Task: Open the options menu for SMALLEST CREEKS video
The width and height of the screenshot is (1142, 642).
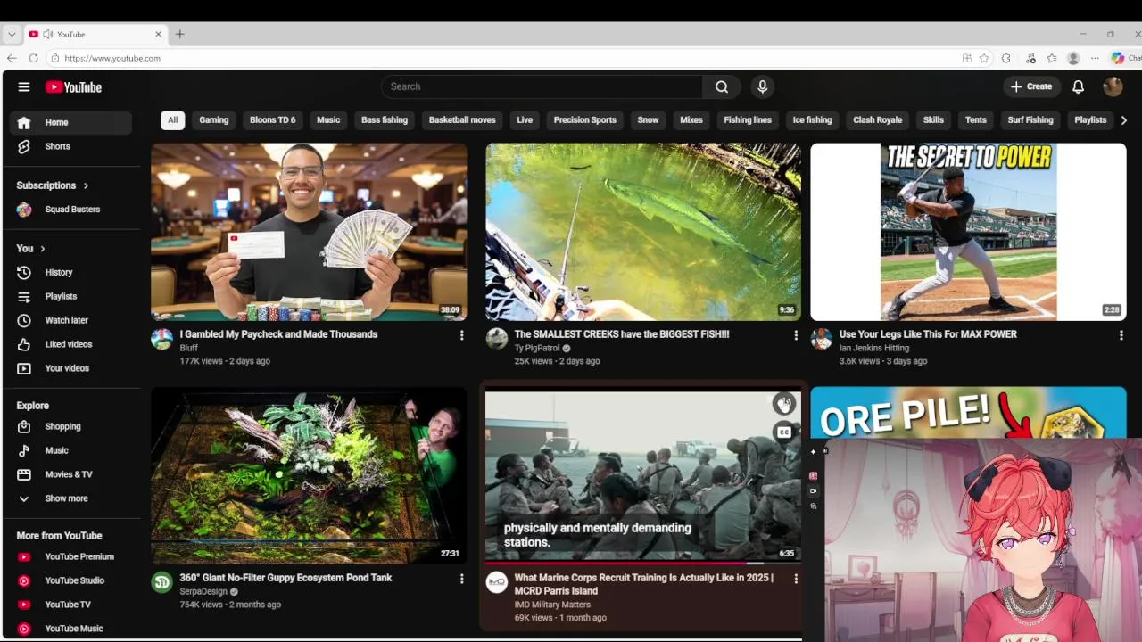Action: click(796, 335)
